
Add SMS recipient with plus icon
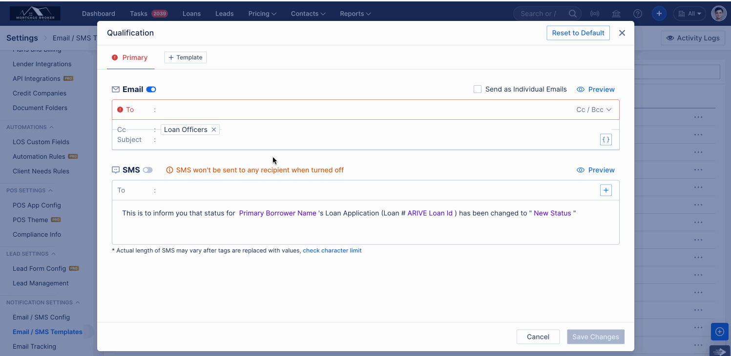(x=606, y=190)
